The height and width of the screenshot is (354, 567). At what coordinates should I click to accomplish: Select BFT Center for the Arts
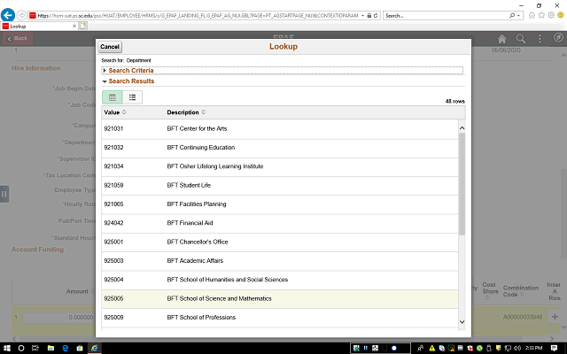tap(197, 128)
